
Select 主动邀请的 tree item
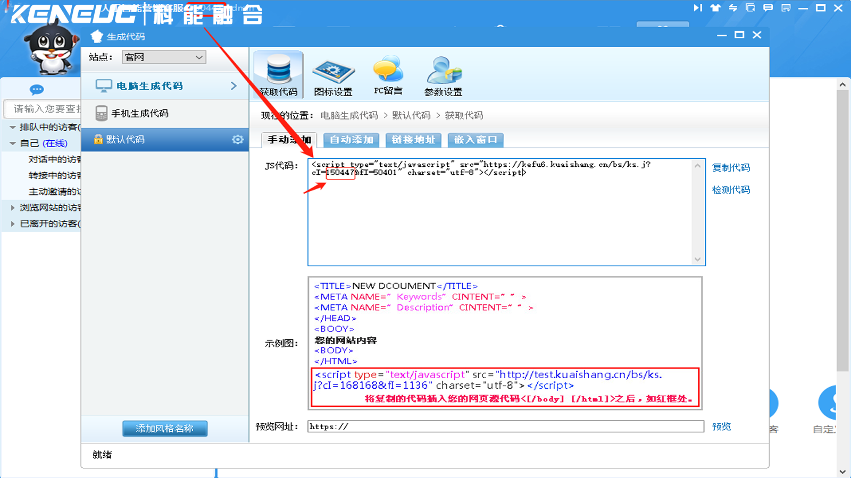tap(54, 192)
